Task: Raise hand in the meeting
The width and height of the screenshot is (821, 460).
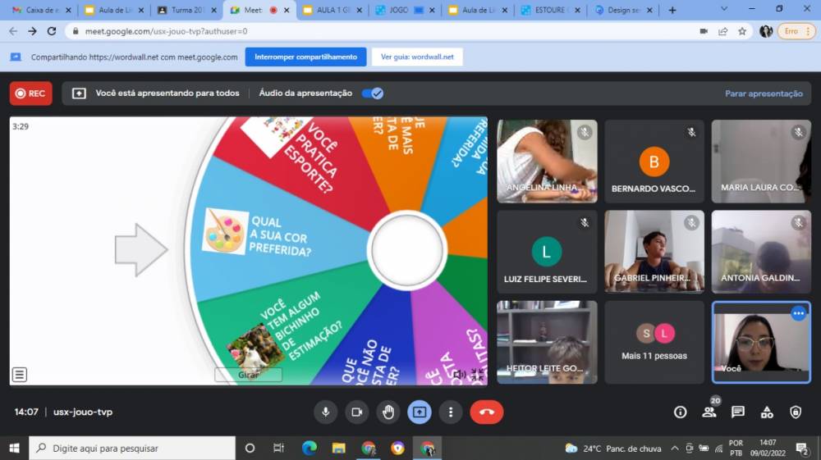Action: click(388, 412)
